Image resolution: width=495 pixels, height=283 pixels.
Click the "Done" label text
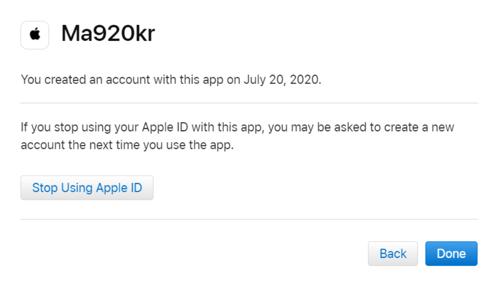[x=451, y=254]
